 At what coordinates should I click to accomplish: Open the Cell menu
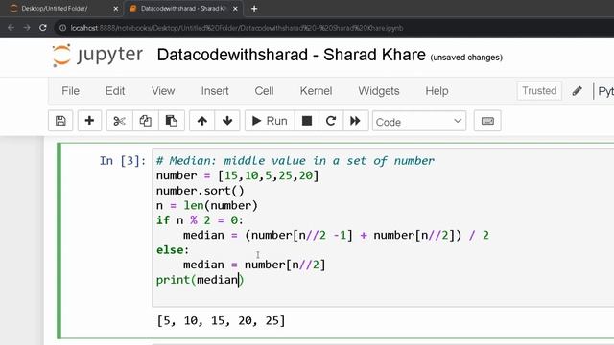[x=264, y=91]
